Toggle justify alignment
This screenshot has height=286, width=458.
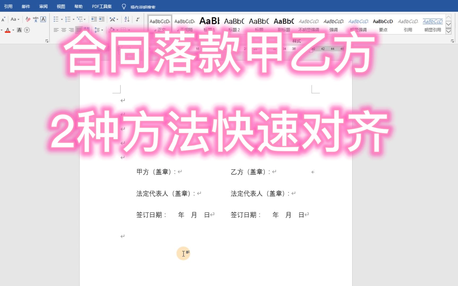79,30
